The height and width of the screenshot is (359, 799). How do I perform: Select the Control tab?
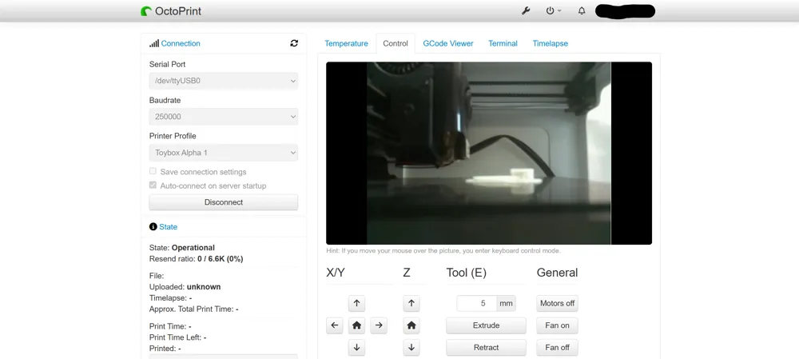(396, 43)
